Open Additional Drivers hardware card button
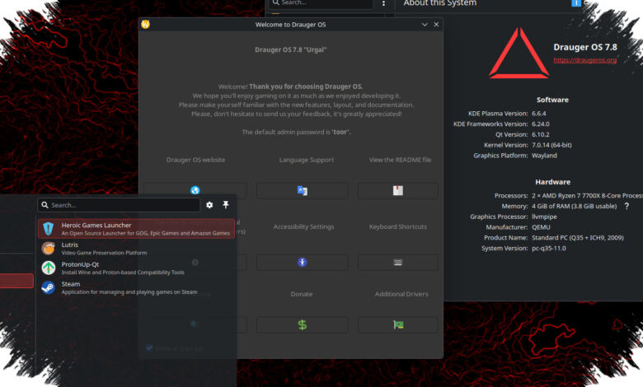 click(x=398, y=324)
